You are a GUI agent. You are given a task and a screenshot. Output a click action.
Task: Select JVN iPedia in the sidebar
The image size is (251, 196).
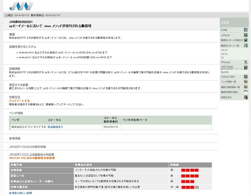click(x=227, y=67)
